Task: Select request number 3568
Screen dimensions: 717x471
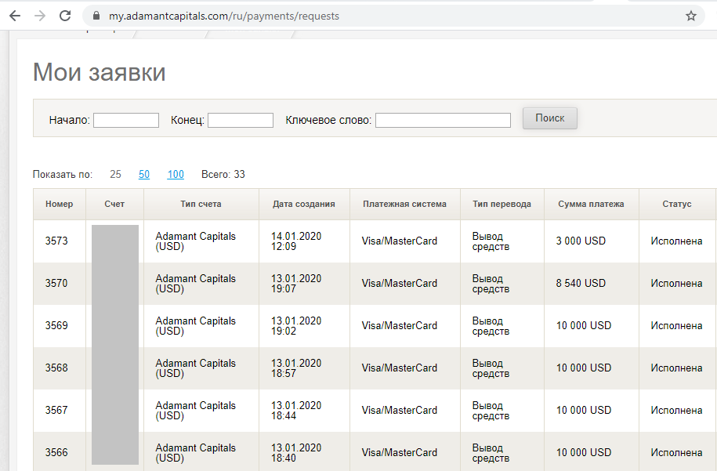Action: click(x=56, y=368)
